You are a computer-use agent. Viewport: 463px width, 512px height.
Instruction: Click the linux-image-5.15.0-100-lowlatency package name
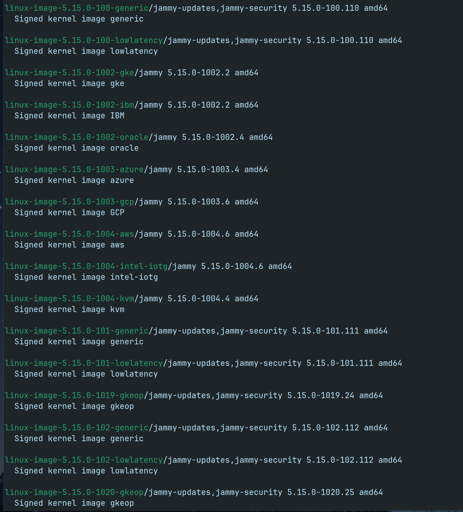coord(84,40)
